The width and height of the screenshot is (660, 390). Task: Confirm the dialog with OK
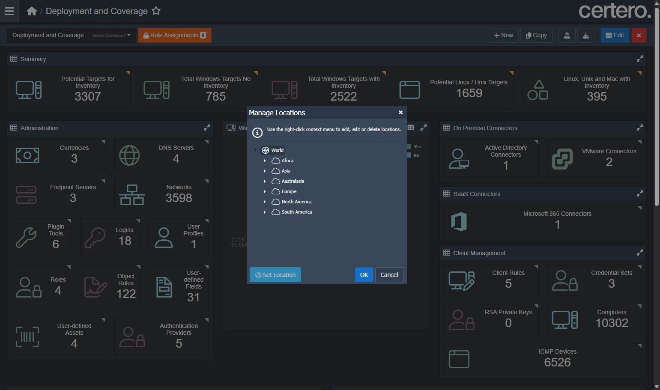point(364,275)
